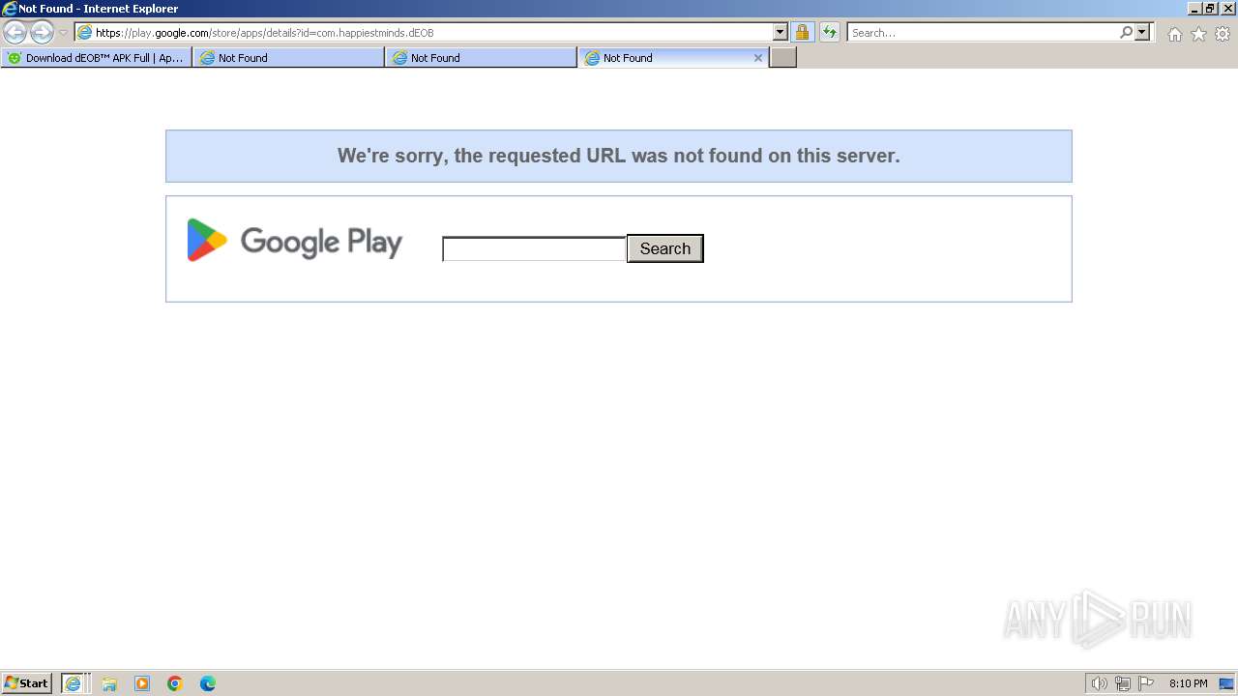The height and width of the screenshot is (696, 1238).
Task: Open Tools gear icon
Action: (x=1223, y=34)
